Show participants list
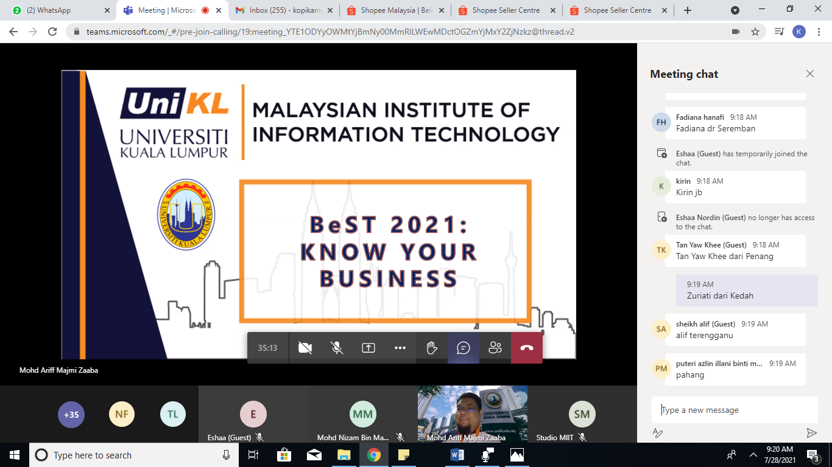The width and height of the screenshot is (832, 467). coord(495,348)
